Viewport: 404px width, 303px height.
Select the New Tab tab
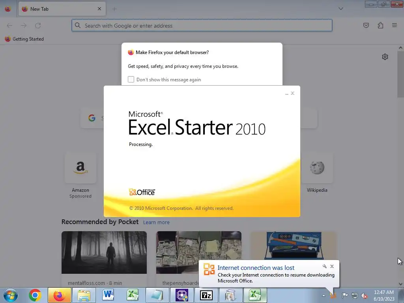tap(62, 9)
